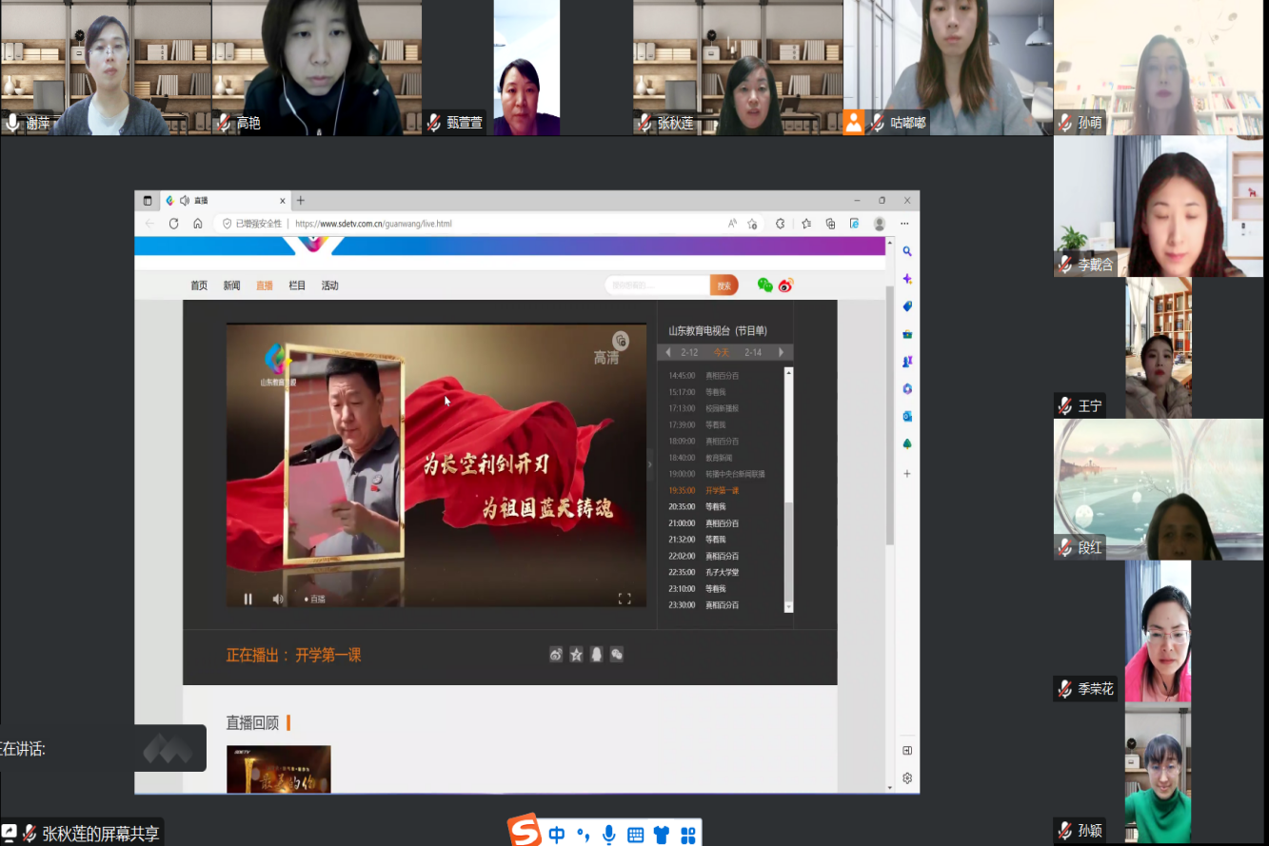The width and height of the screenshot is (1269, 846).
Task: Open the 新闻 navigation tab
Action: (x=231, y=285)
